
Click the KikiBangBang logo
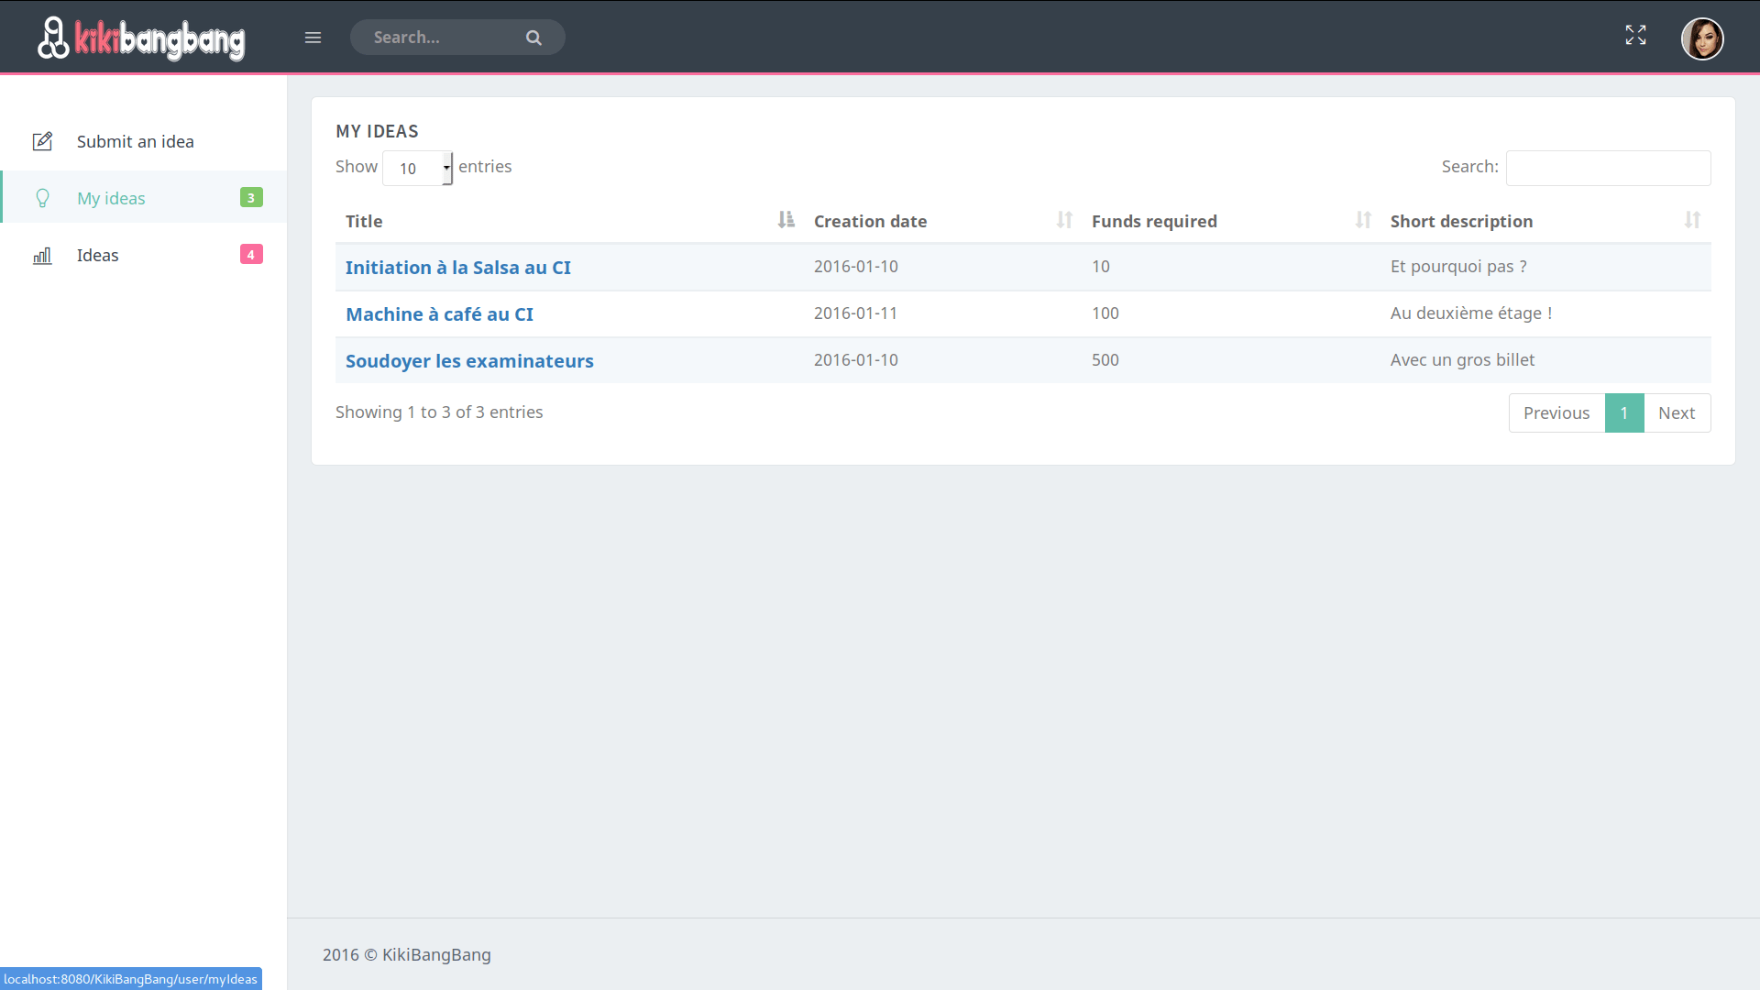[x=142, y=38]
